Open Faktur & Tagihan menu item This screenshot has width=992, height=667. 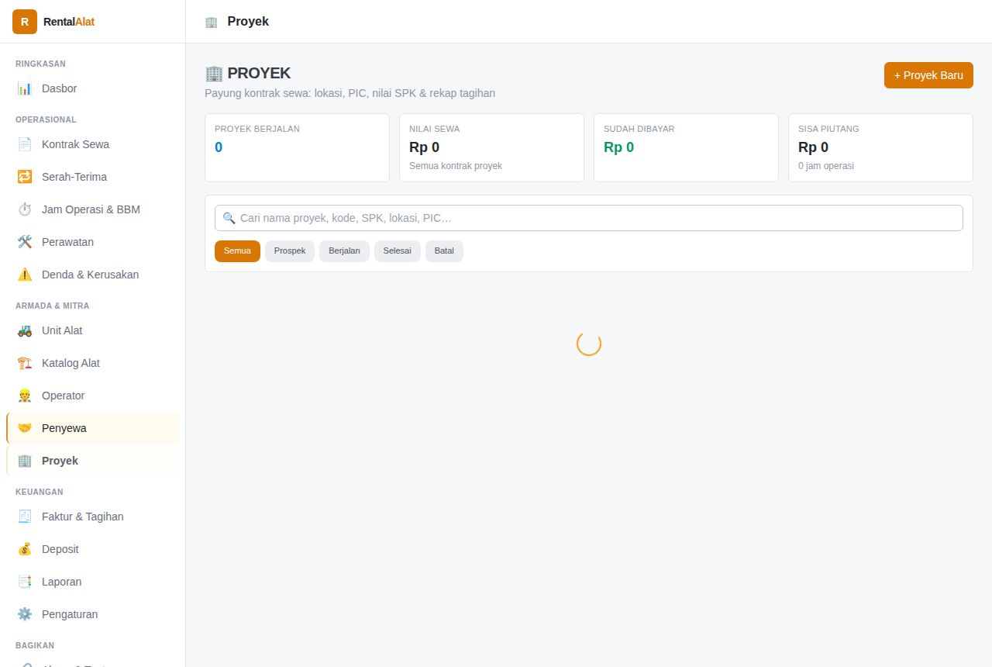click(x=92, y=517)
